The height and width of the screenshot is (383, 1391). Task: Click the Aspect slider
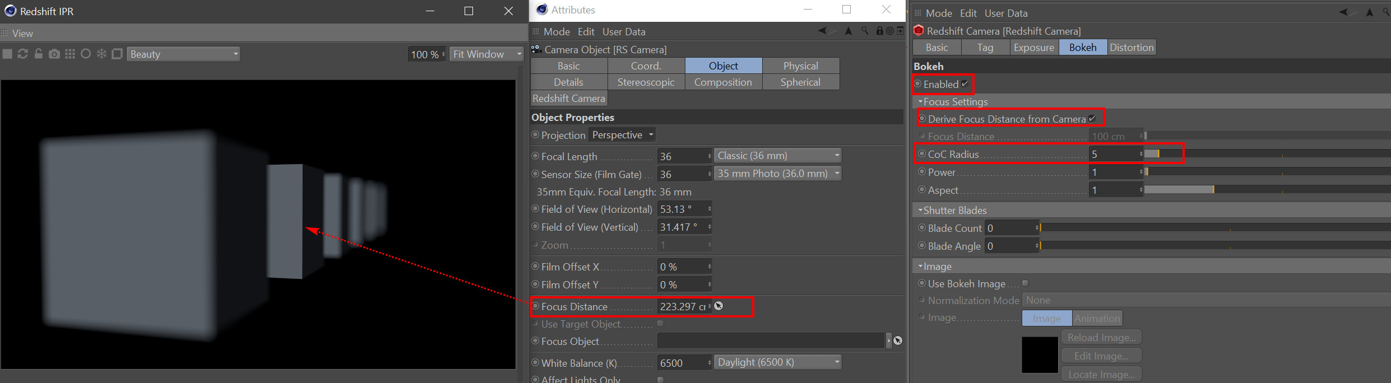[1267, 189]
